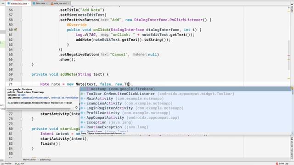
Task: Click the class icon beside Exception suggestion
Action: pos(82,122)
